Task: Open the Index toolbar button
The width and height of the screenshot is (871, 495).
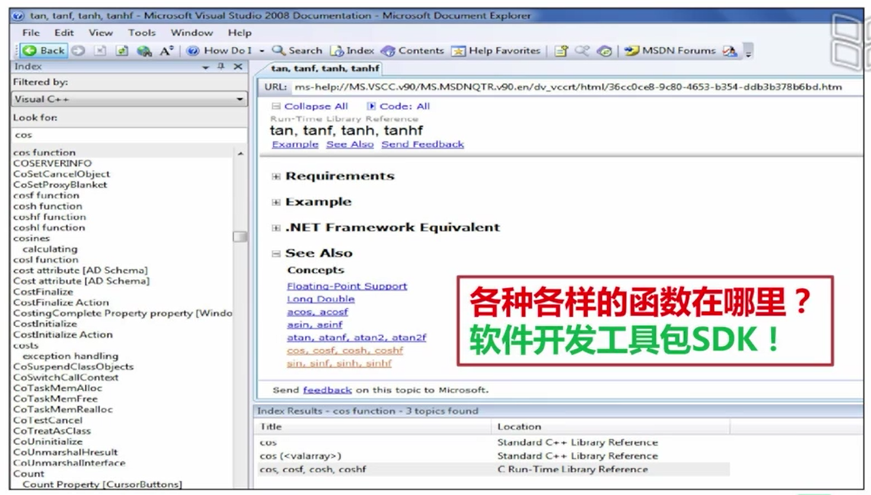Action: 352,51
